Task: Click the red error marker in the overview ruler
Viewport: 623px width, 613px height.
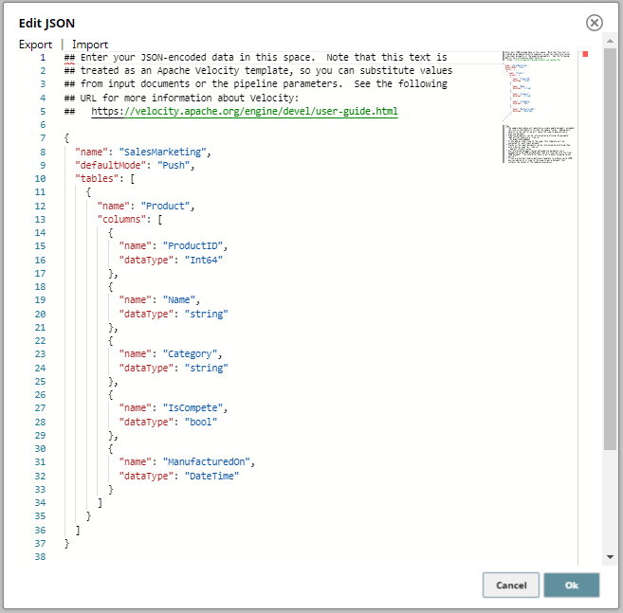Action: (x=585, y=54)
